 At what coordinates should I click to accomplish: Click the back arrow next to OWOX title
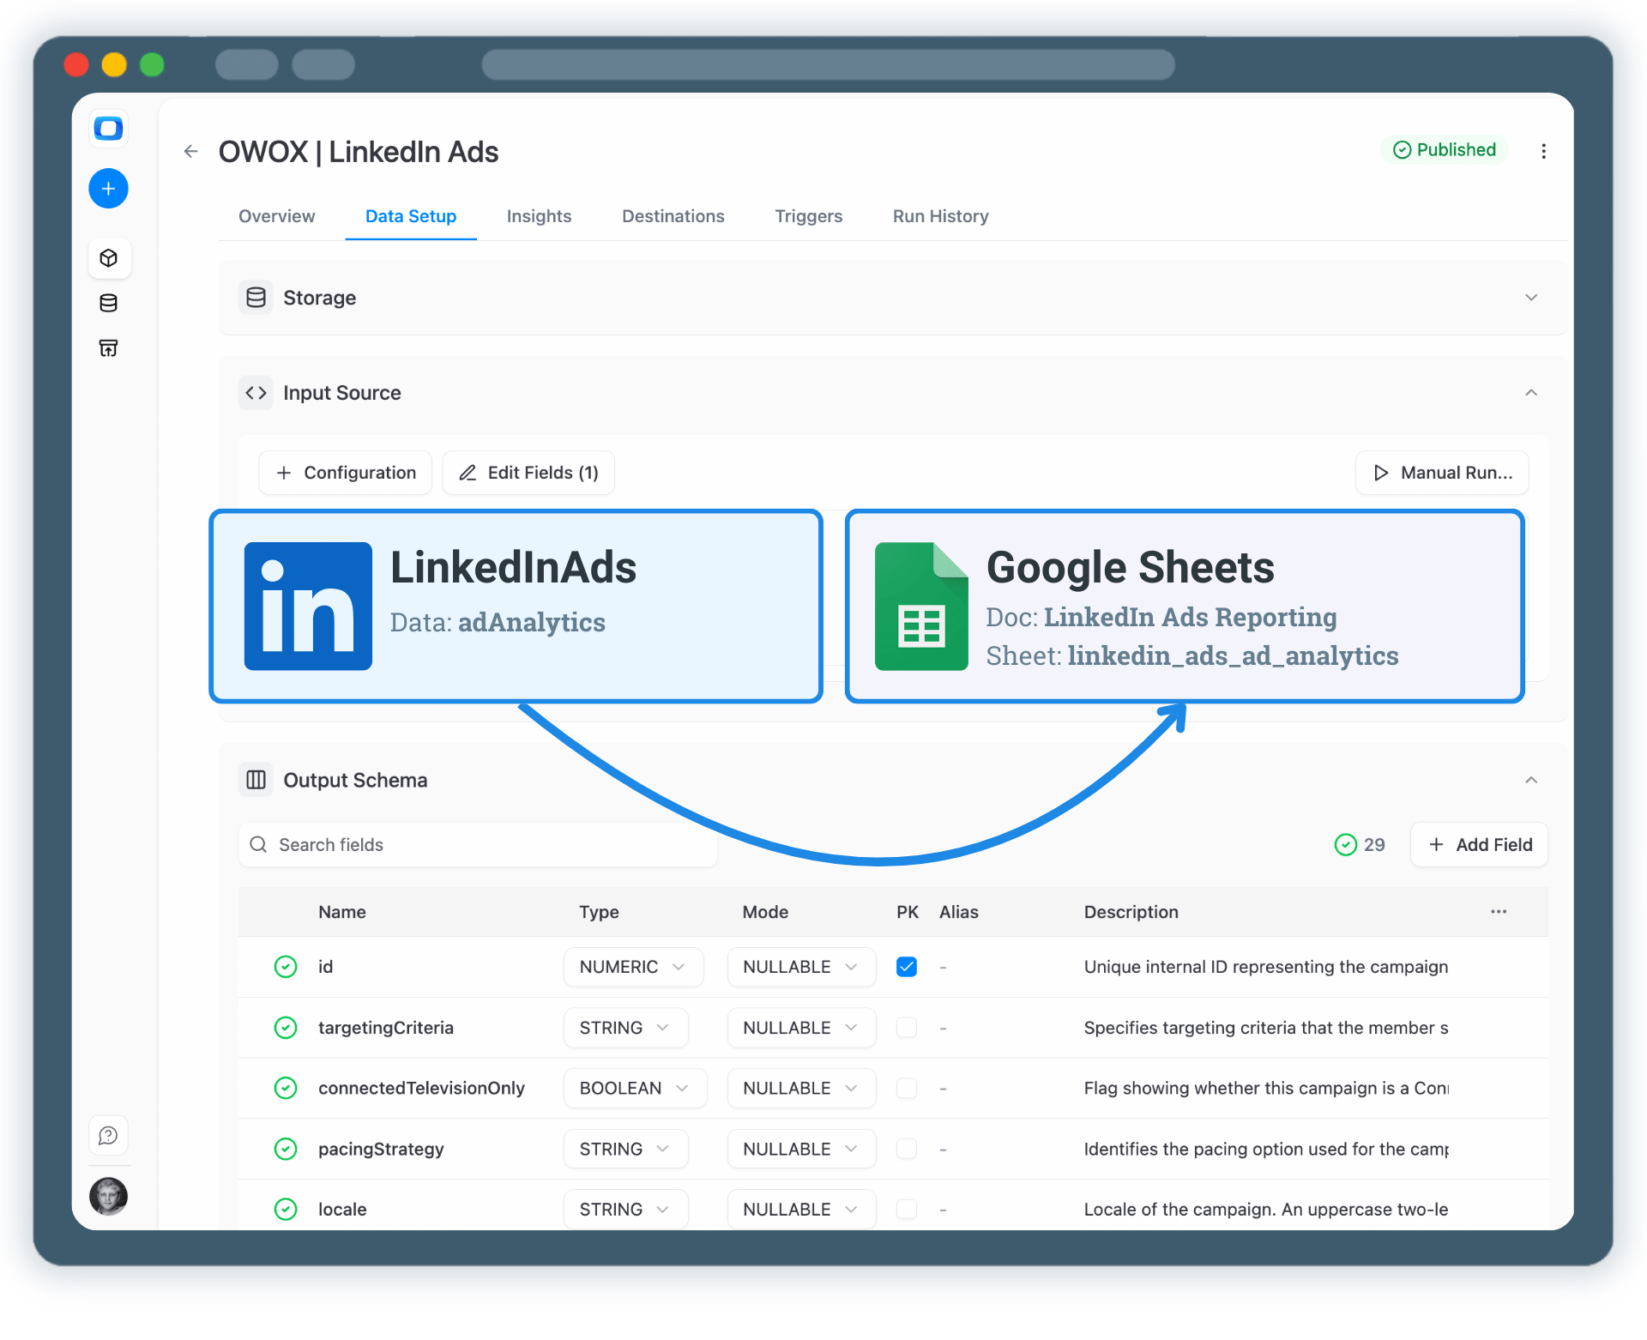coord(190,151)
